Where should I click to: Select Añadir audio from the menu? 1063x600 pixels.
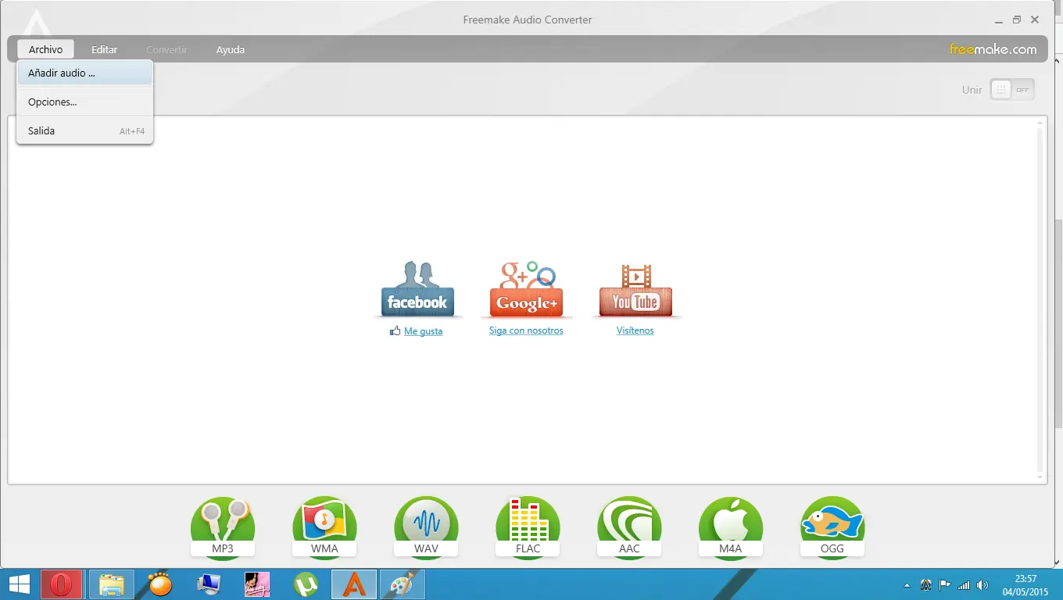(x=84, y=73)
